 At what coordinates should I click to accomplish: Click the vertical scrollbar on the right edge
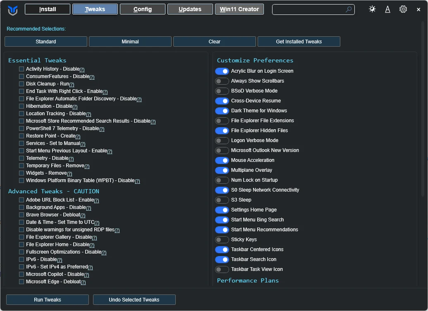pos(423,109)
